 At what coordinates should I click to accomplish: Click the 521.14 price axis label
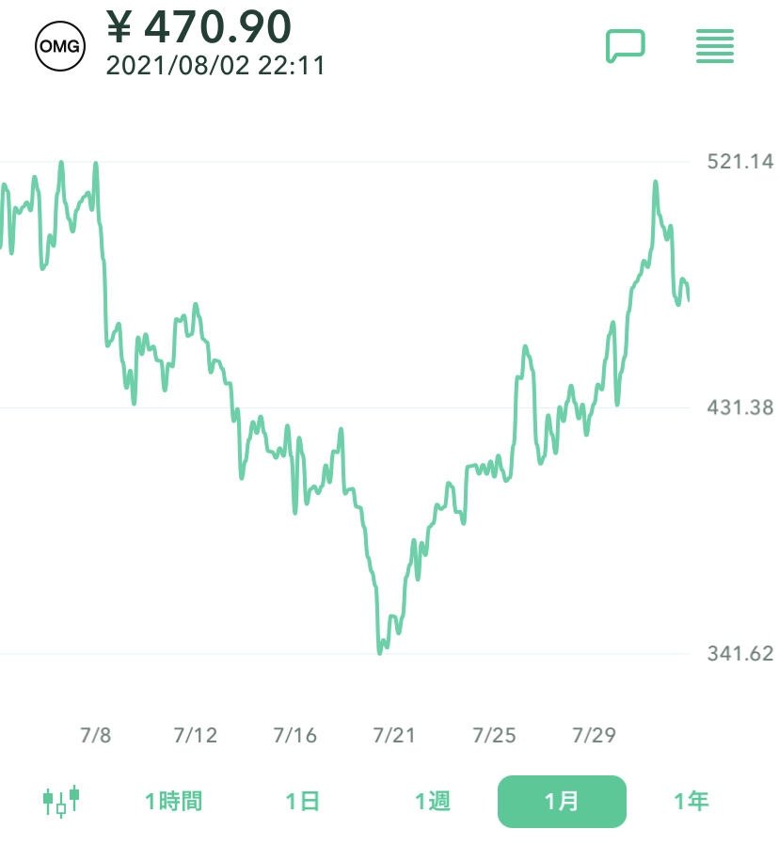click(x=740, y=162)
